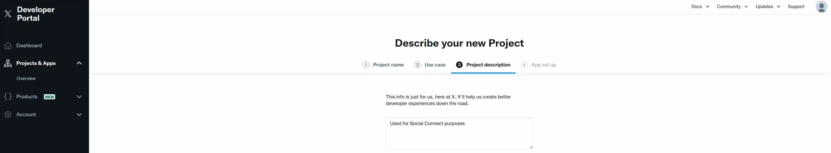The height and width of the screenshot is (153, 831).
Task: Open the Support link
Action: (796, 6)
